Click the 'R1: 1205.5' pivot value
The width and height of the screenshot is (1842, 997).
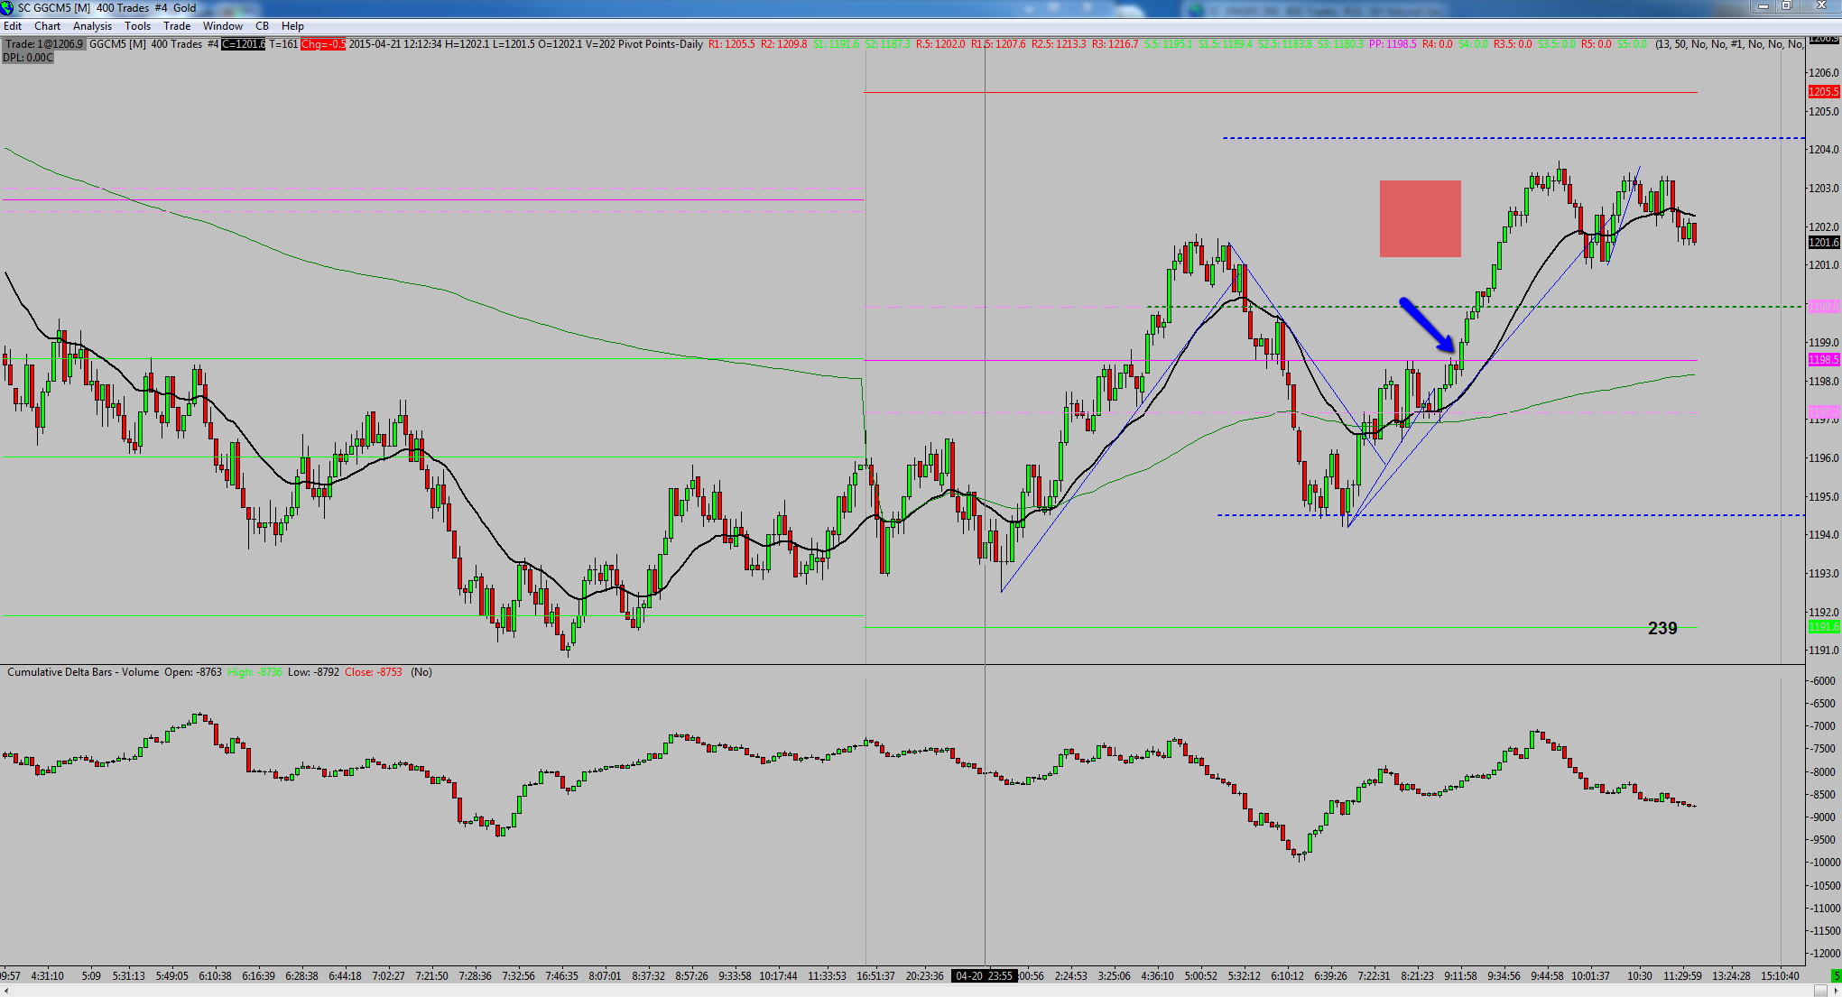pyautogui.click(x=731, y=44)
